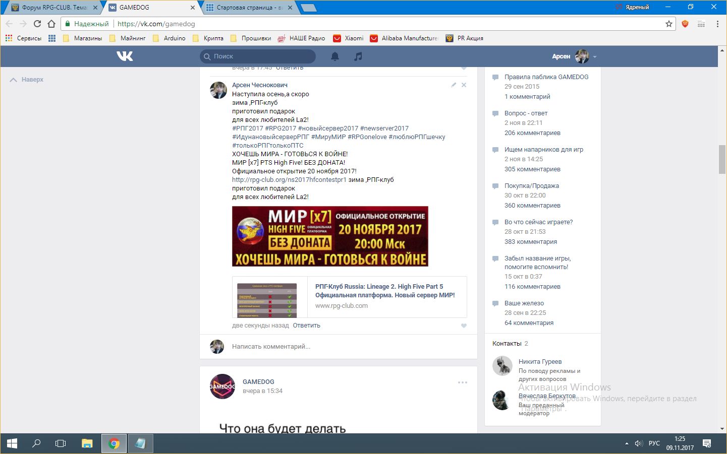Edit Арсен Чеснокович's comment with pencil icon
Viewport: 727px width, 454px height.
pyautogui.click(x=454, y=85)
